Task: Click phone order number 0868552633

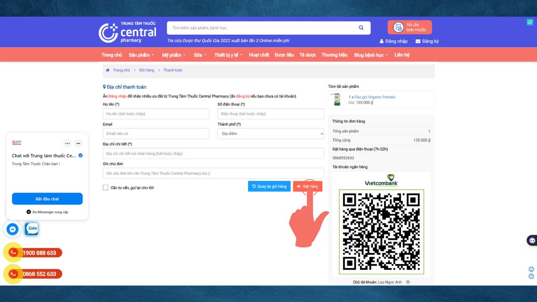Action: [343, 158]
